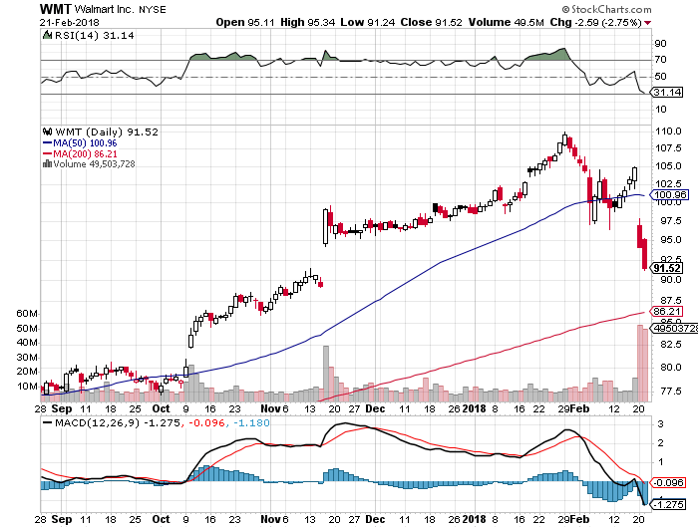
Task: Click the Oct label under MACD panel
Action: (x=162, y=519)
